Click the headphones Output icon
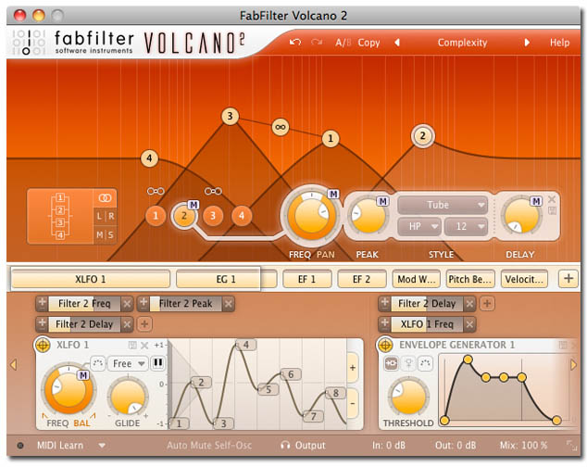This screenshot has height=467, width=587. coord(285,446)
